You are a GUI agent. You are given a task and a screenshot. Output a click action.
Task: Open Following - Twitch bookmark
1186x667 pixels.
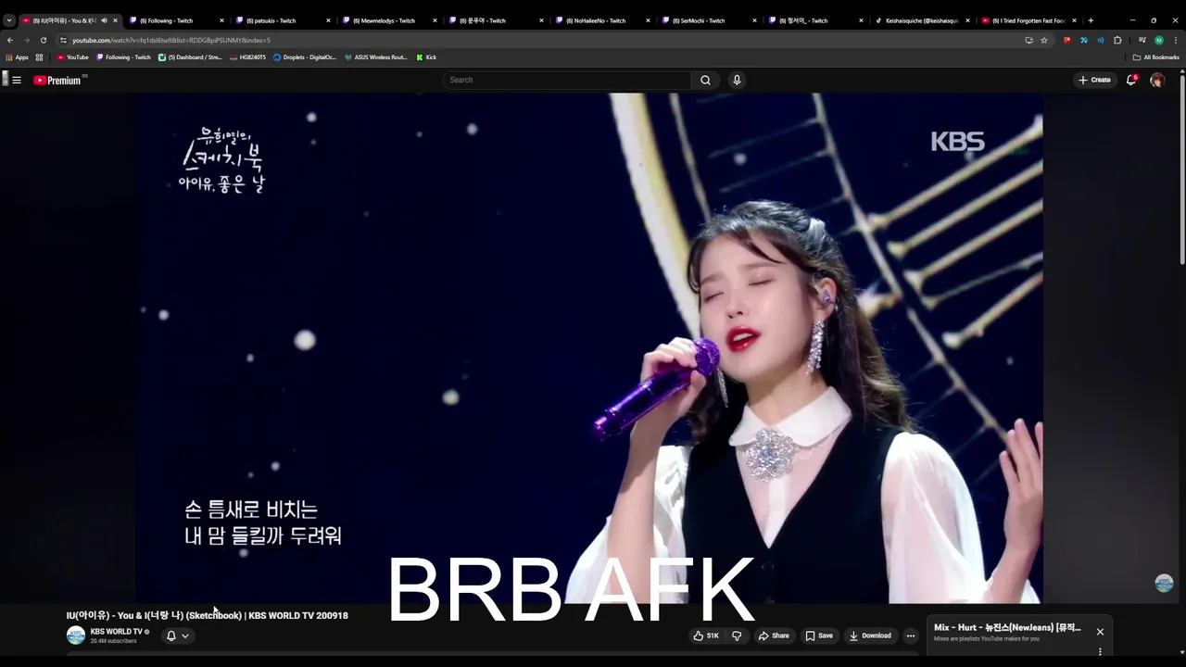coord(123,57)
